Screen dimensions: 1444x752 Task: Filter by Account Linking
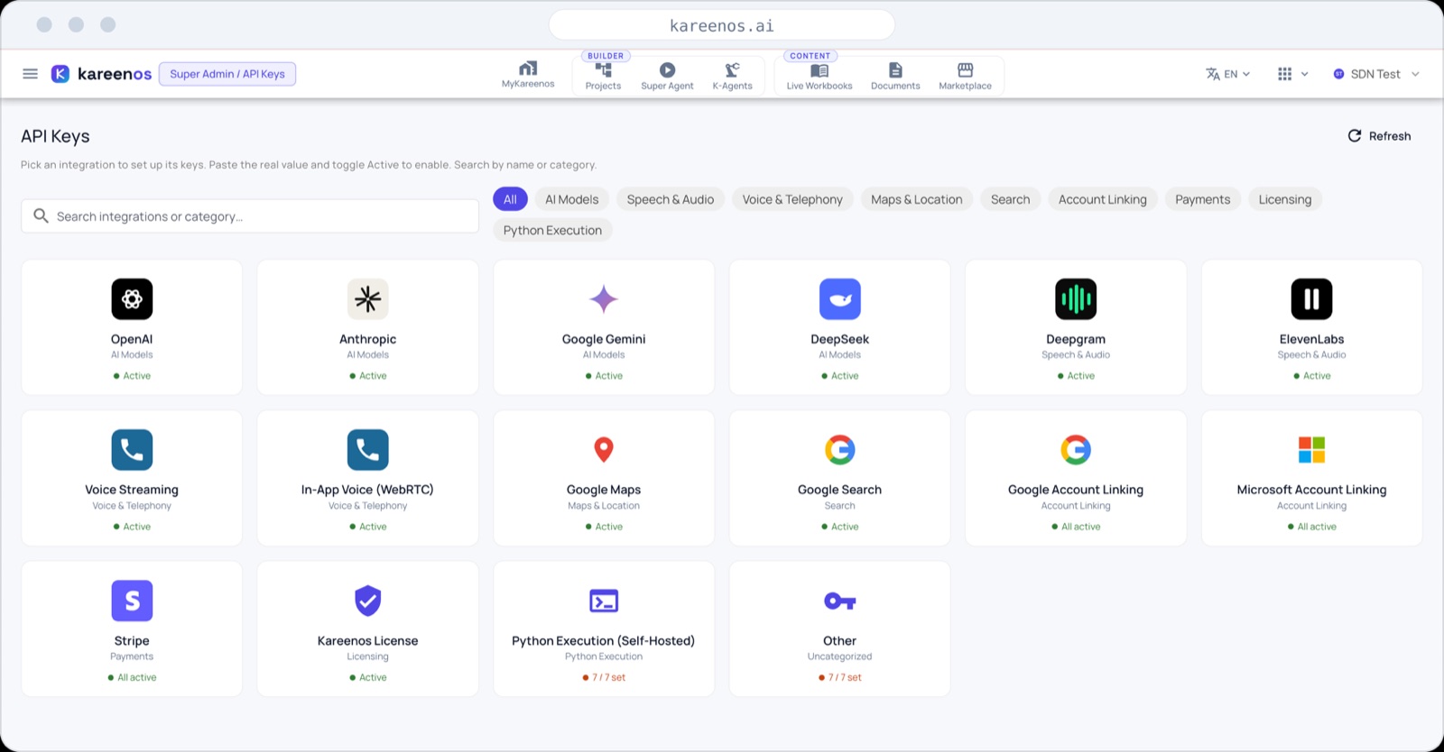(x=1103, y=199)
